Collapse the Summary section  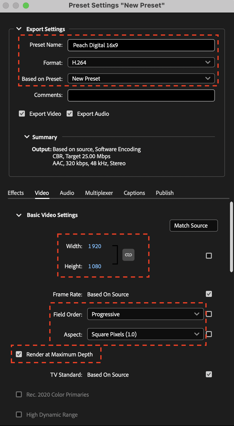click(27, 137)
